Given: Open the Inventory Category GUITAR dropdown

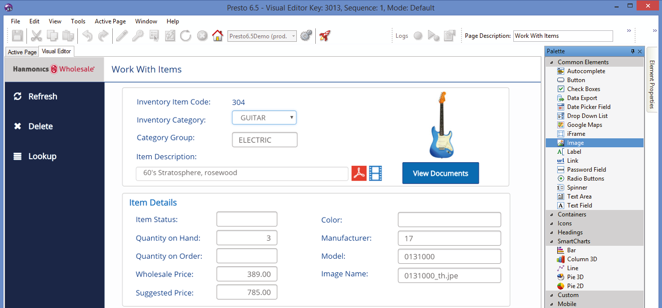Looking at the screenshot, I should [264, 118].
